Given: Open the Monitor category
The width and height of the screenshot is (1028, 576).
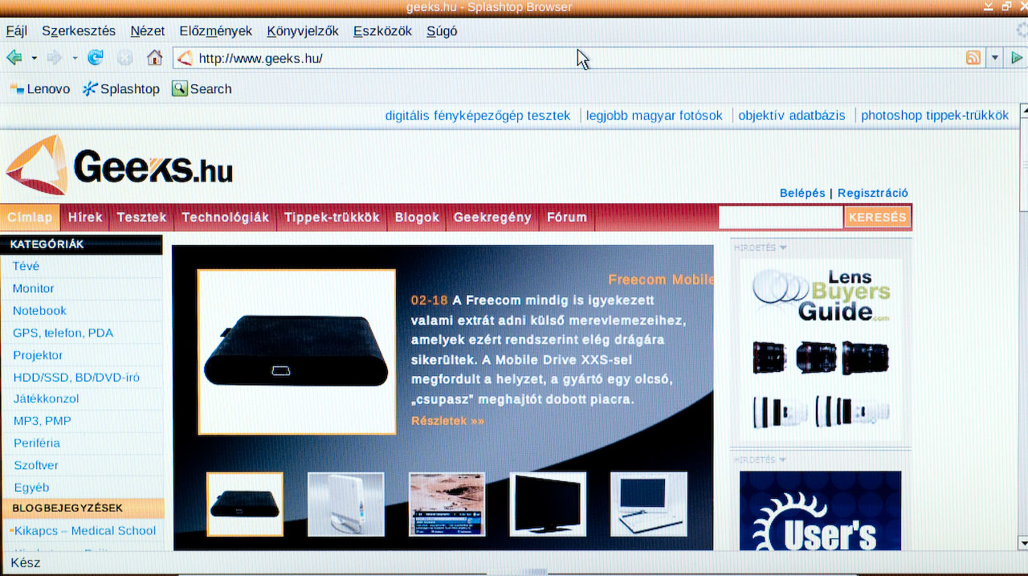Looking at the screenshot, I should tap(34, 288).
